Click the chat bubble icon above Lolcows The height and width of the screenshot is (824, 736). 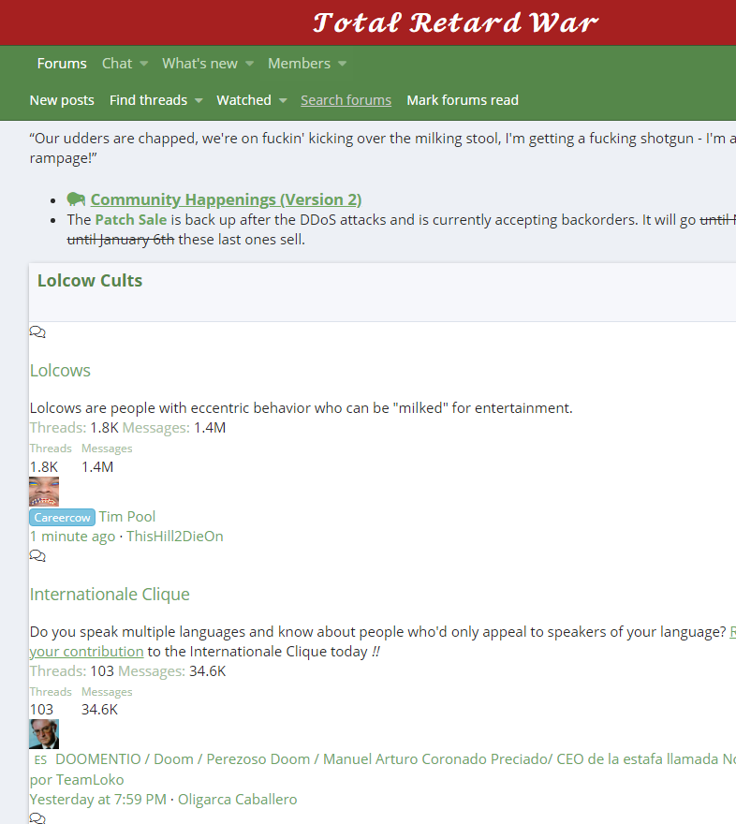point(37,332)
